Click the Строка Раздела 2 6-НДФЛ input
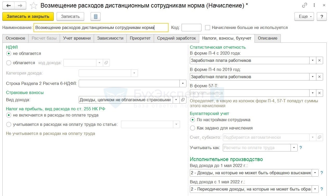 pos(129,83)
